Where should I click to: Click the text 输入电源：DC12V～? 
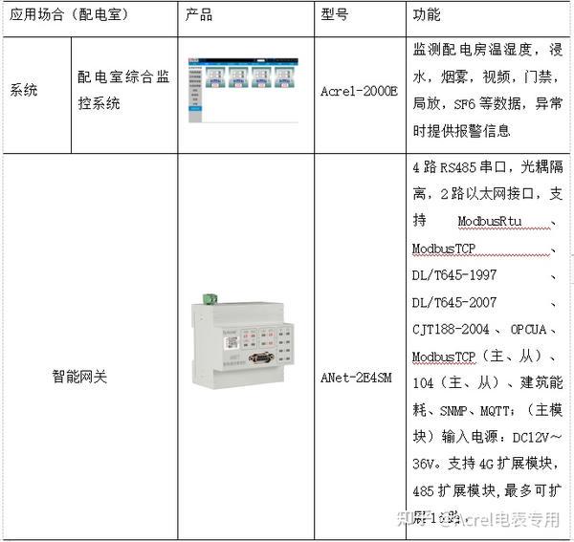501,438
